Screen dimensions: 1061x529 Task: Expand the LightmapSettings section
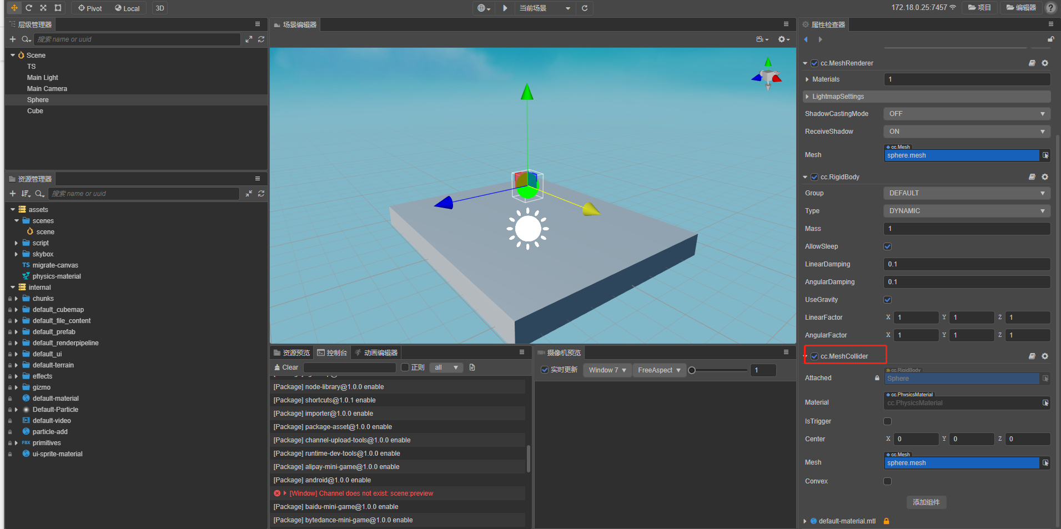[807, 97]
